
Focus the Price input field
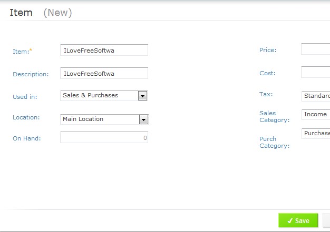pos(315,49)
